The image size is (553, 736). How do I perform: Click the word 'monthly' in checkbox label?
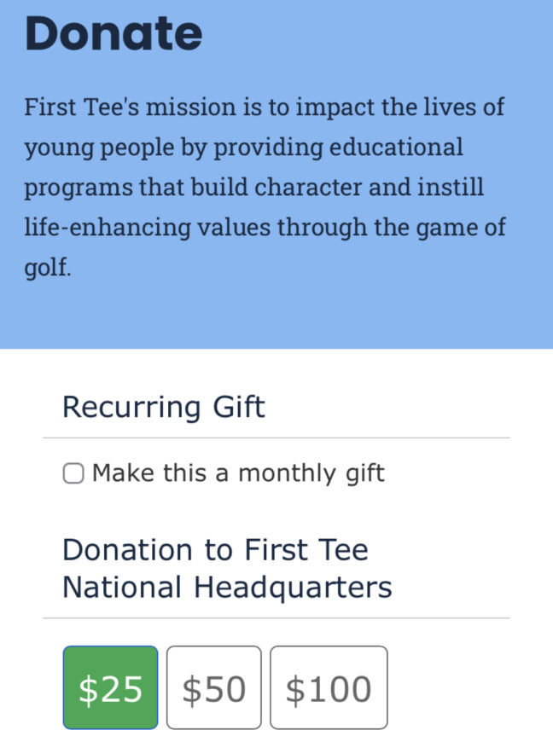pyautogui.click(x=287, y=473)
